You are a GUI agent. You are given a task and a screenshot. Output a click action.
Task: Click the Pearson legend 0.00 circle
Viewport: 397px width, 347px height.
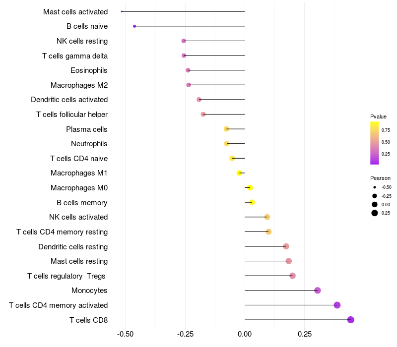(x=375, y=204)
